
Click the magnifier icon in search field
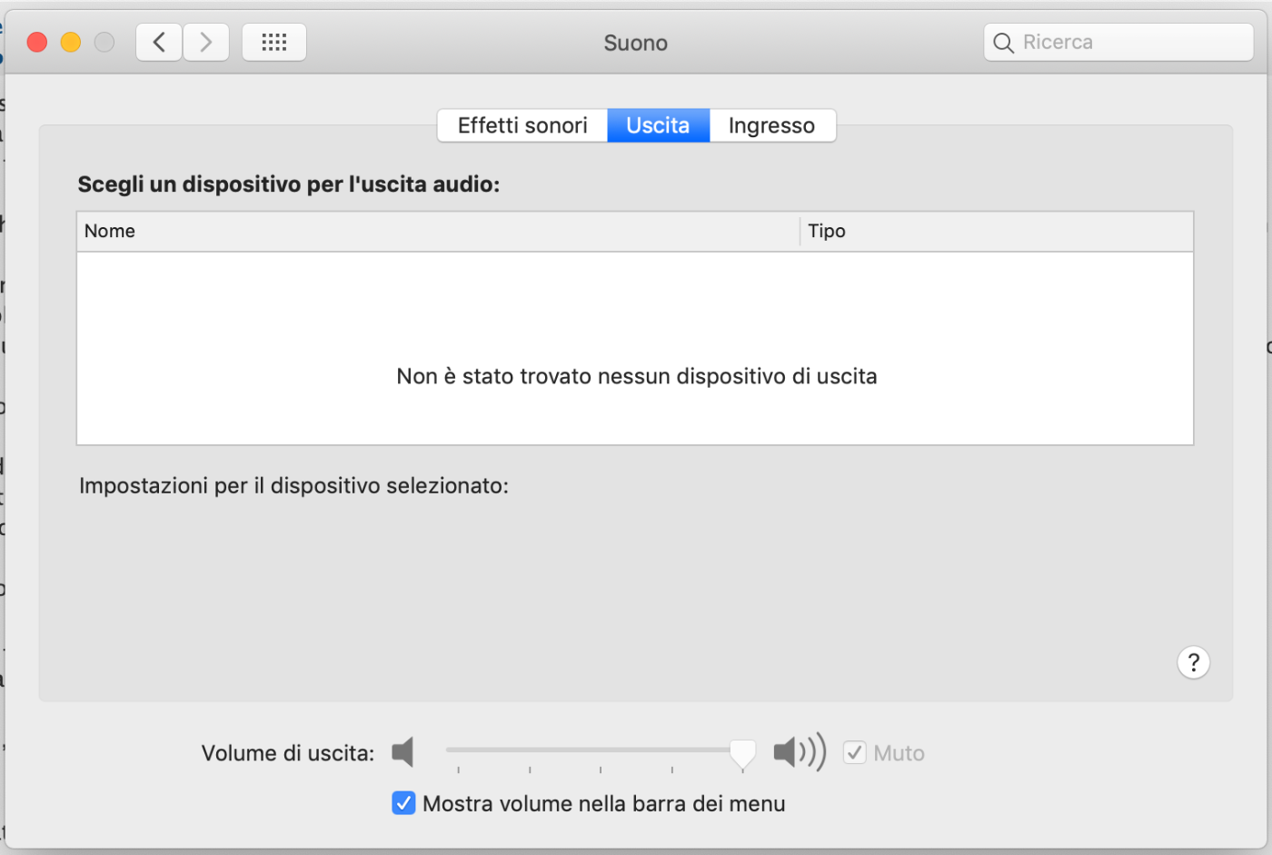[x=1003, y=43]
